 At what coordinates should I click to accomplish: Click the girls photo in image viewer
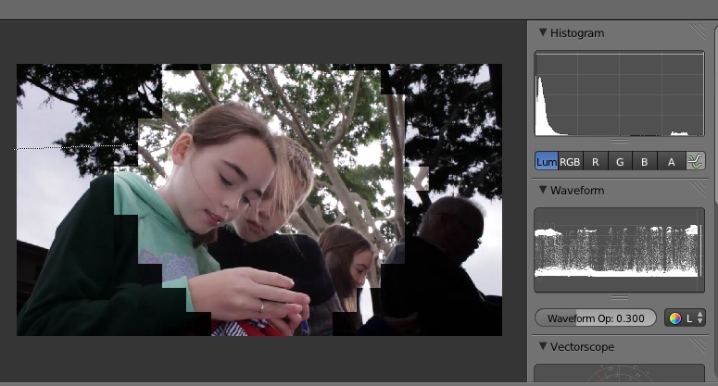(259, 200)
